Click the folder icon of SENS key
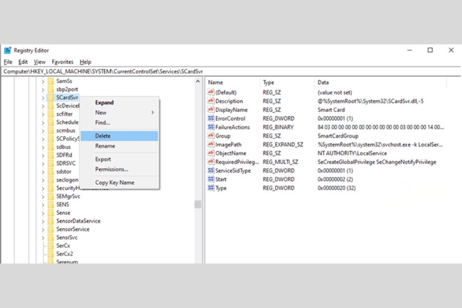 pos(51,205)
